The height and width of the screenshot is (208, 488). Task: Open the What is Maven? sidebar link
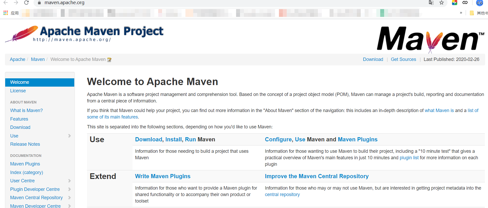coord(26,110)
